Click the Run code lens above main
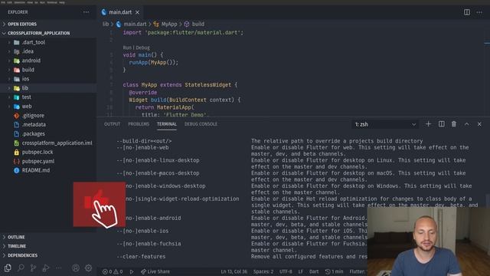 click(x=127, y=48)
